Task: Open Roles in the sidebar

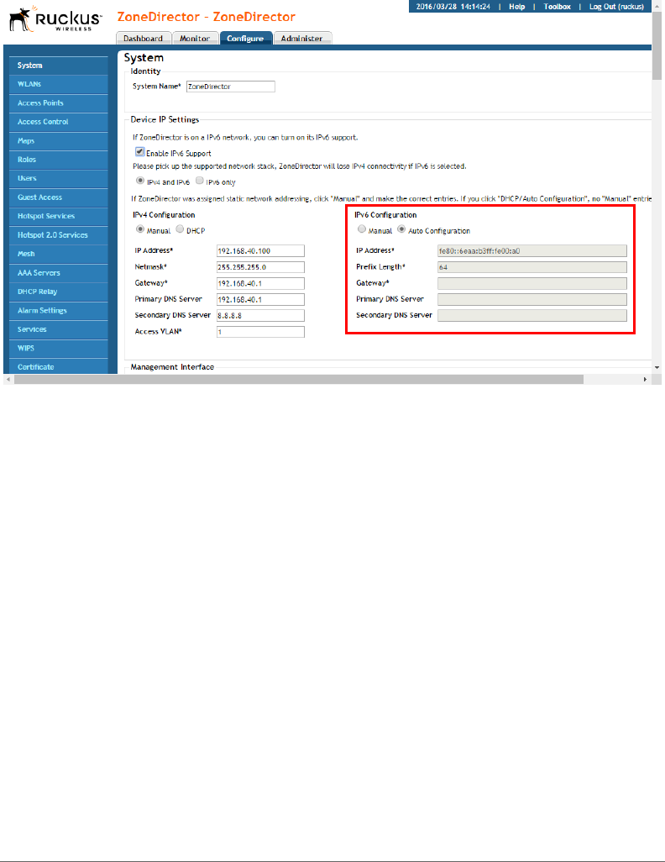Action: (58, 160)
